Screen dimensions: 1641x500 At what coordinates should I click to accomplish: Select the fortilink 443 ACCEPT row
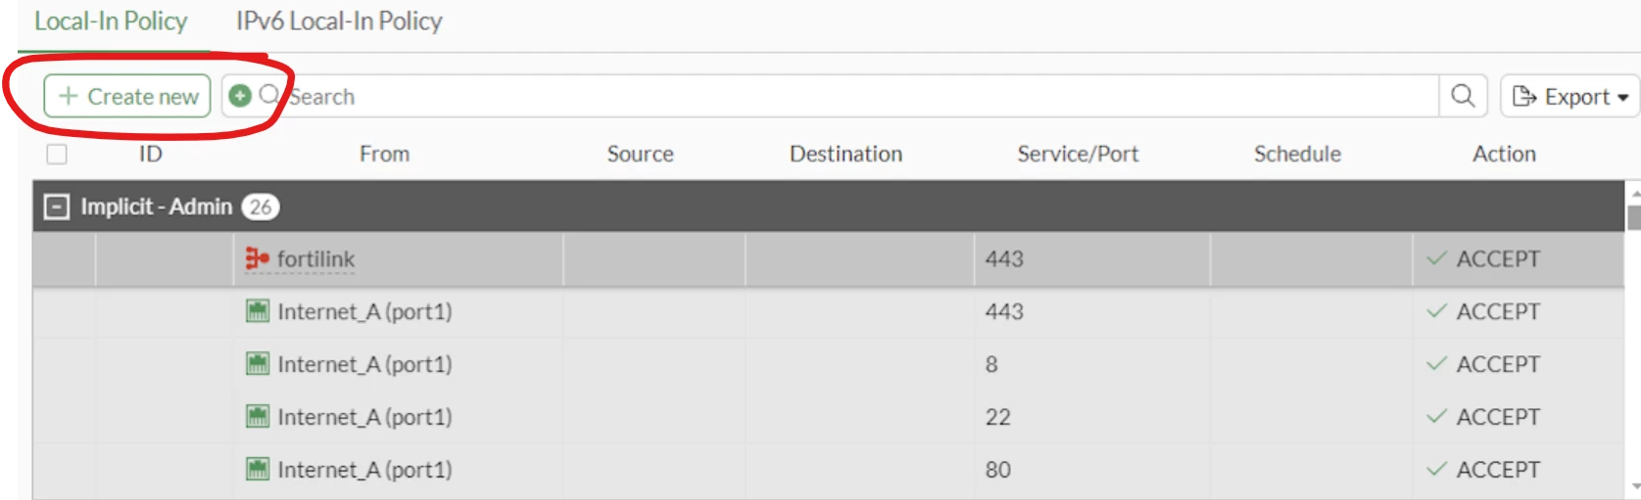click(829, 258)
